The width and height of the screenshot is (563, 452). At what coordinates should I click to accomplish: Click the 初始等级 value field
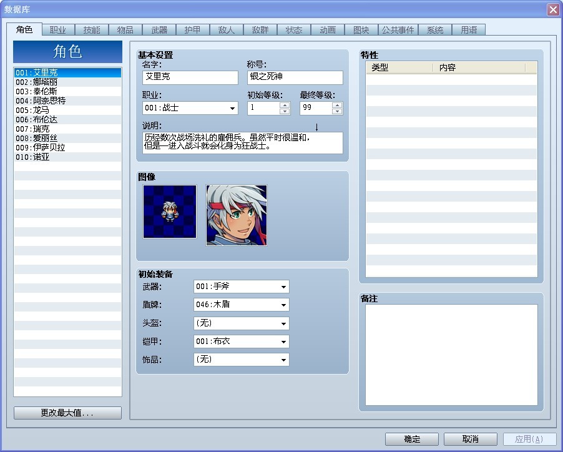(x=264, y=108)
